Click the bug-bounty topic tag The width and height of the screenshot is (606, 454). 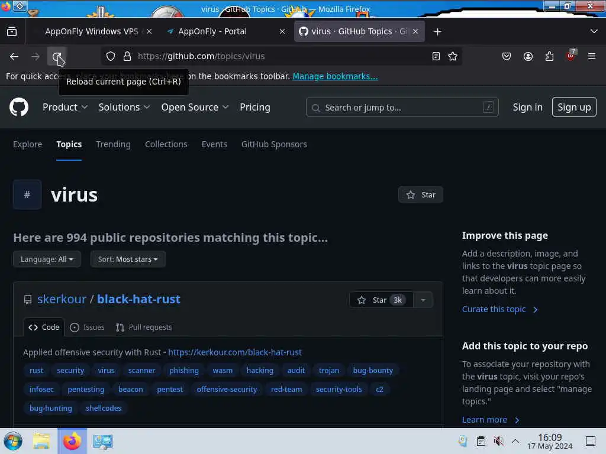[x=373, y=371]
